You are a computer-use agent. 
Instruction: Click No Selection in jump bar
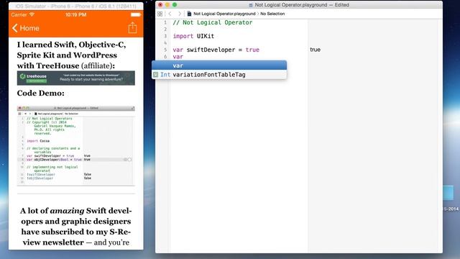[272, 14]
